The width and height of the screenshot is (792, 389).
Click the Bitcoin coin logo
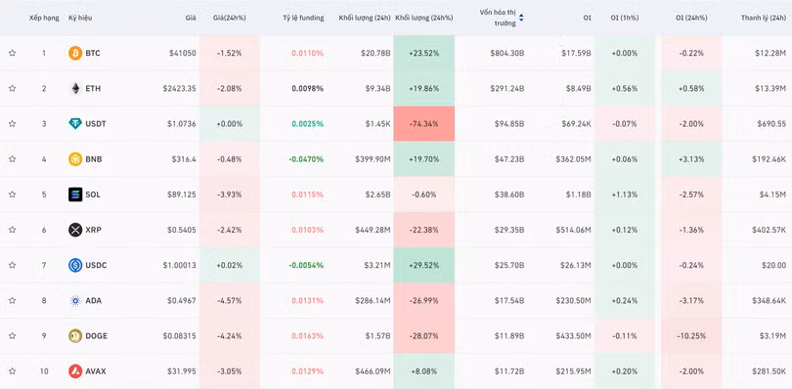tap(75, 53)
